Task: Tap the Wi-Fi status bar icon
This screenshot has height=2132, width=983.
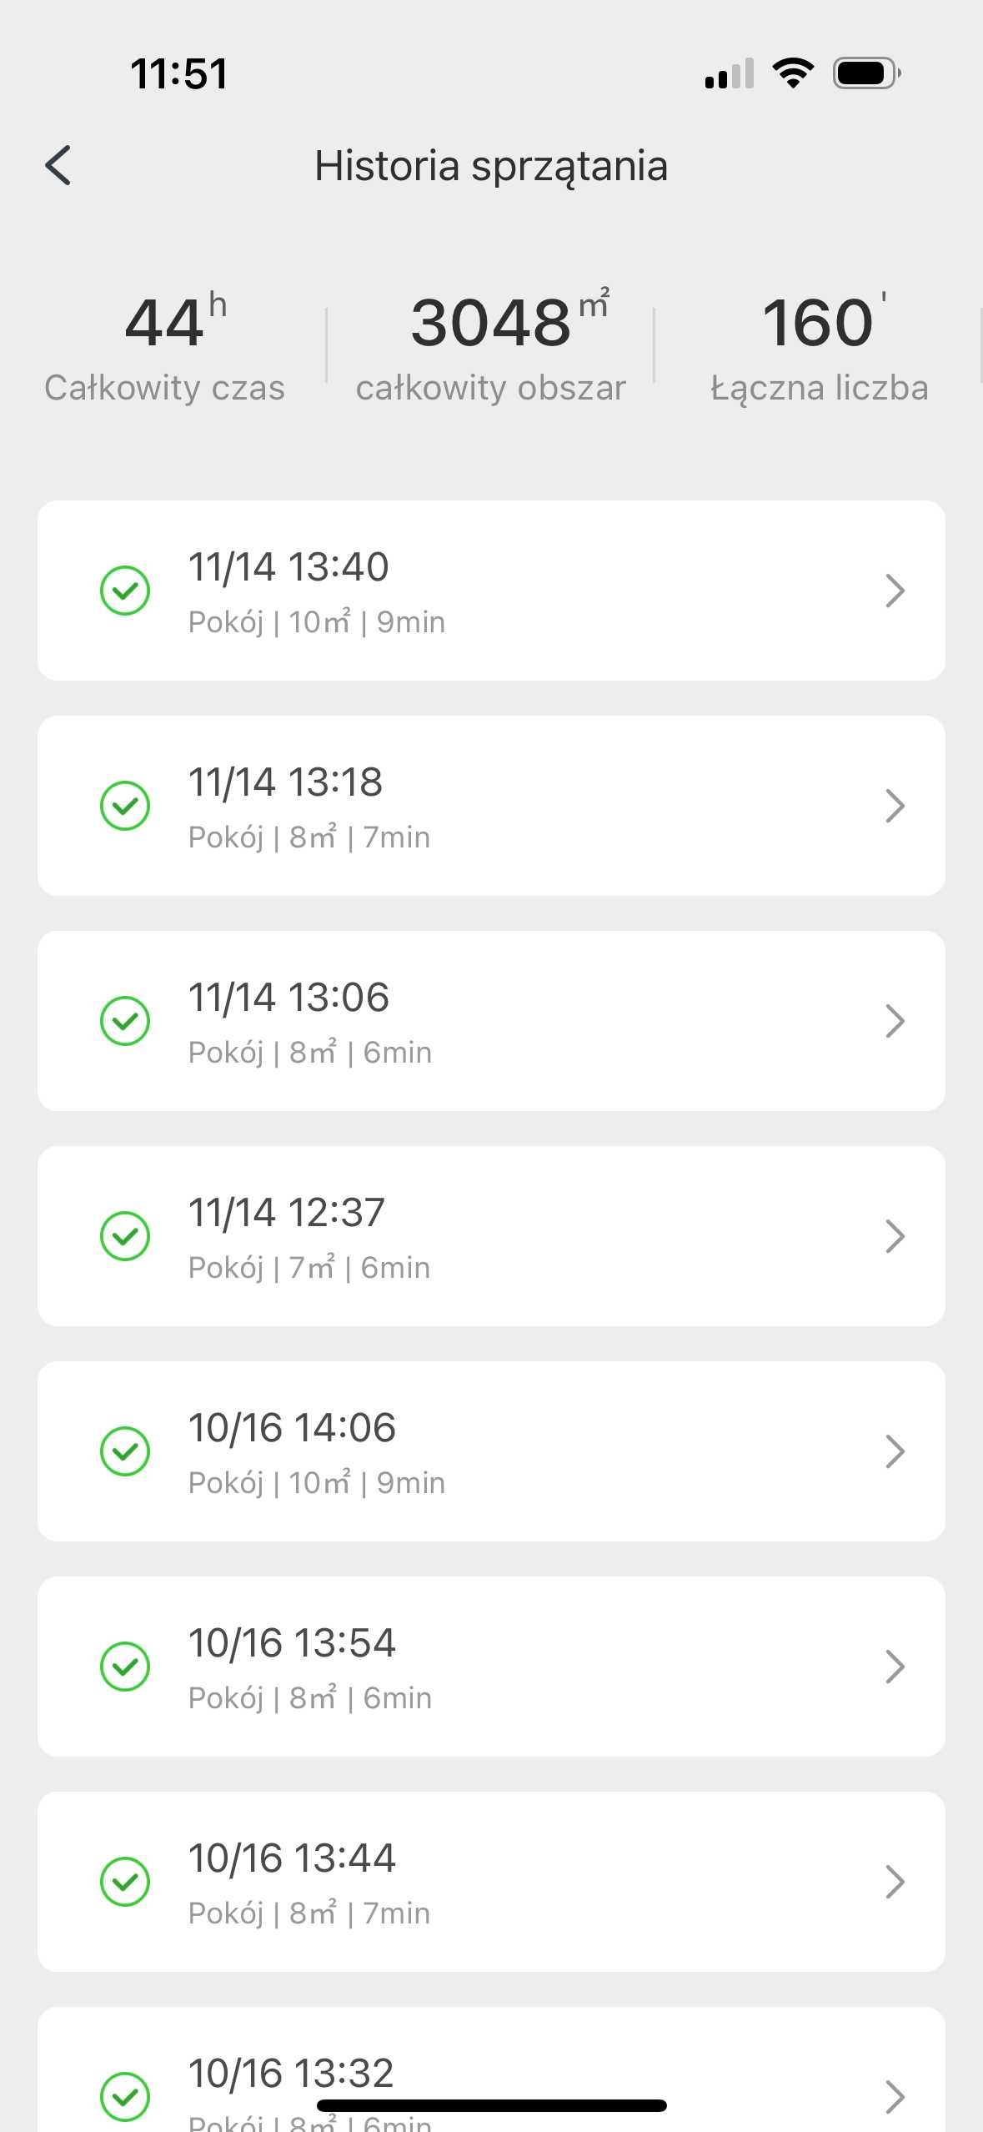Action: point(794,73)
